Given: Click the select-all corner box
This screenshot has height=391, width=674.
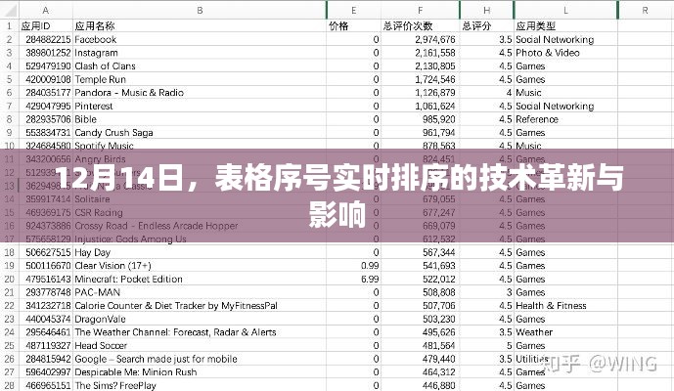Looking at the screenshot, I should click(x=10, y=10).
